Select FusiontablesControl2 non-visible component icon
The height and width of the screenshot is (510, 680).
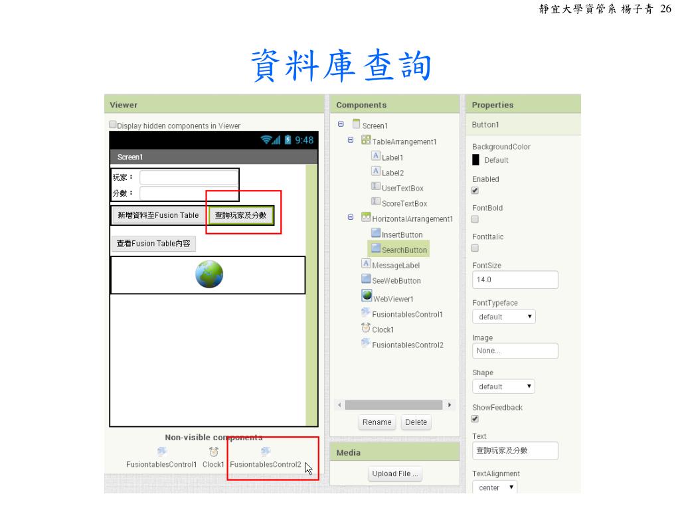(x=266, y=452)
